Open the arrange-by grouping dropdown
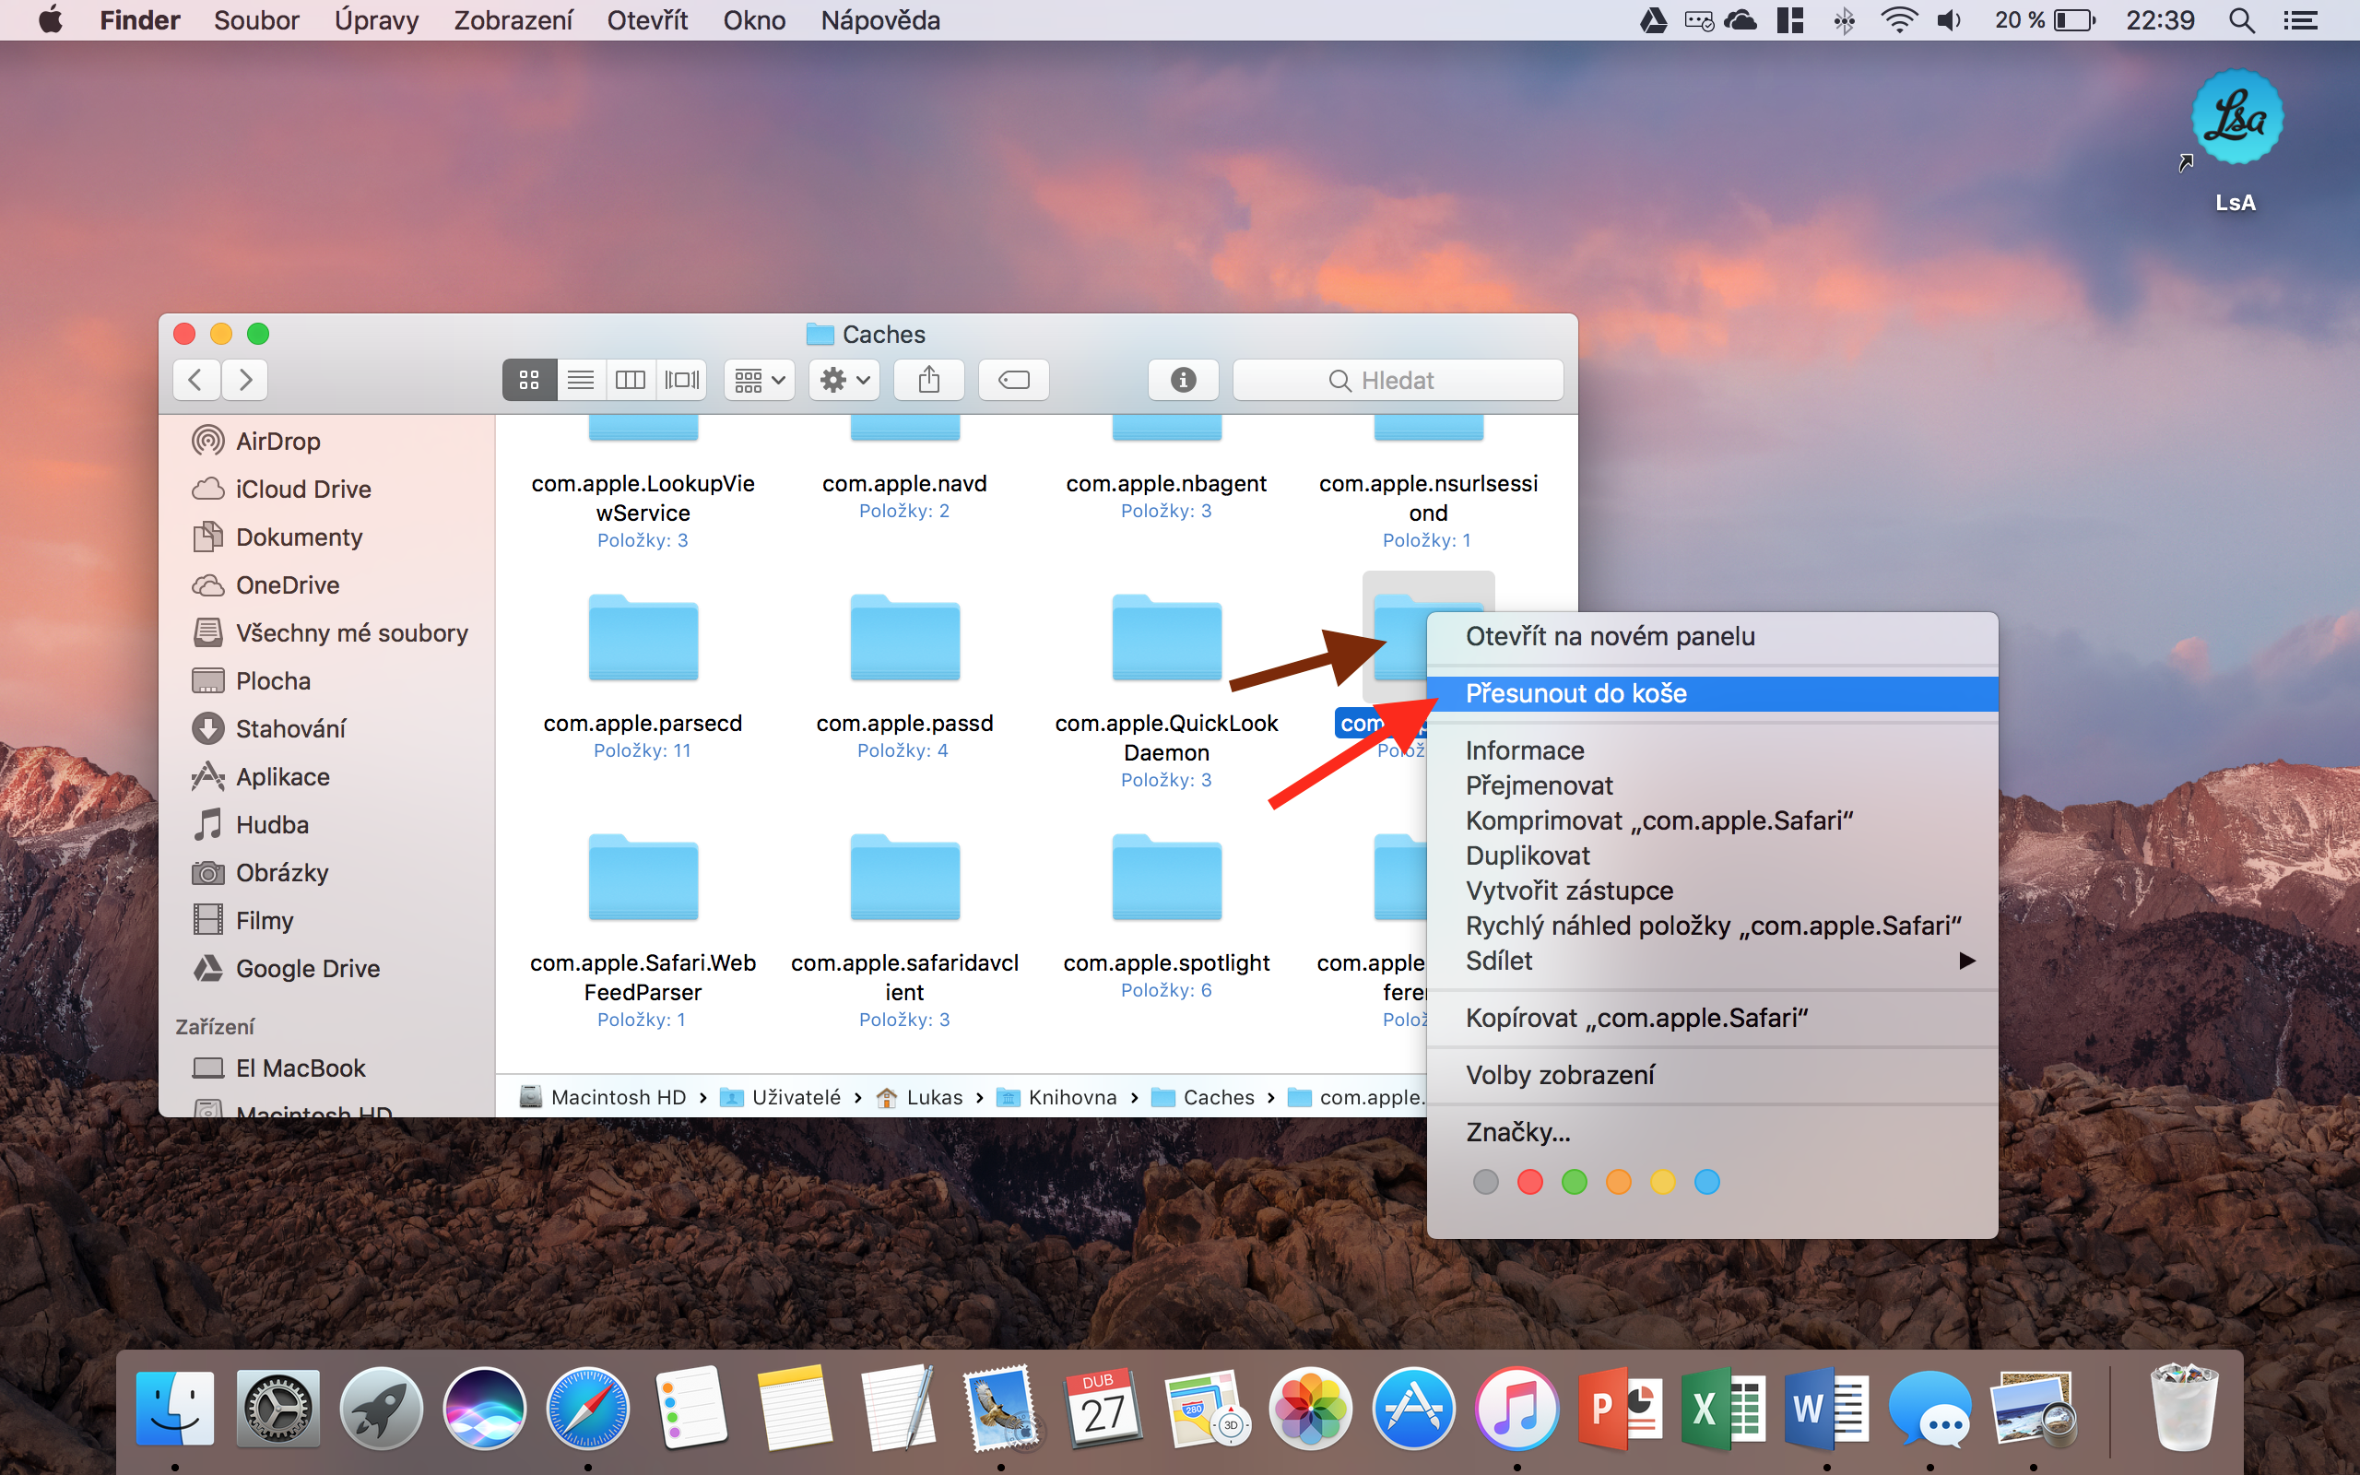The height and width of the screenshot is (1475, 2360). pyautogui.click(x=760, y=380)
